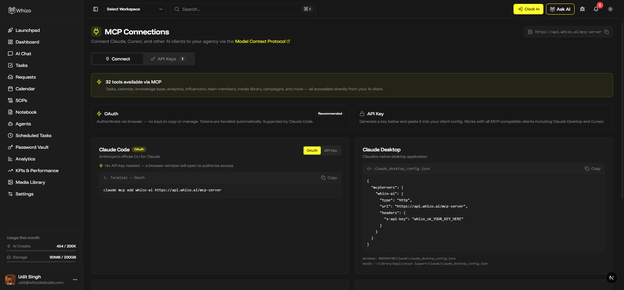Select the Connect tab
This screenshot has height=290, width=624.
point(118,59)
